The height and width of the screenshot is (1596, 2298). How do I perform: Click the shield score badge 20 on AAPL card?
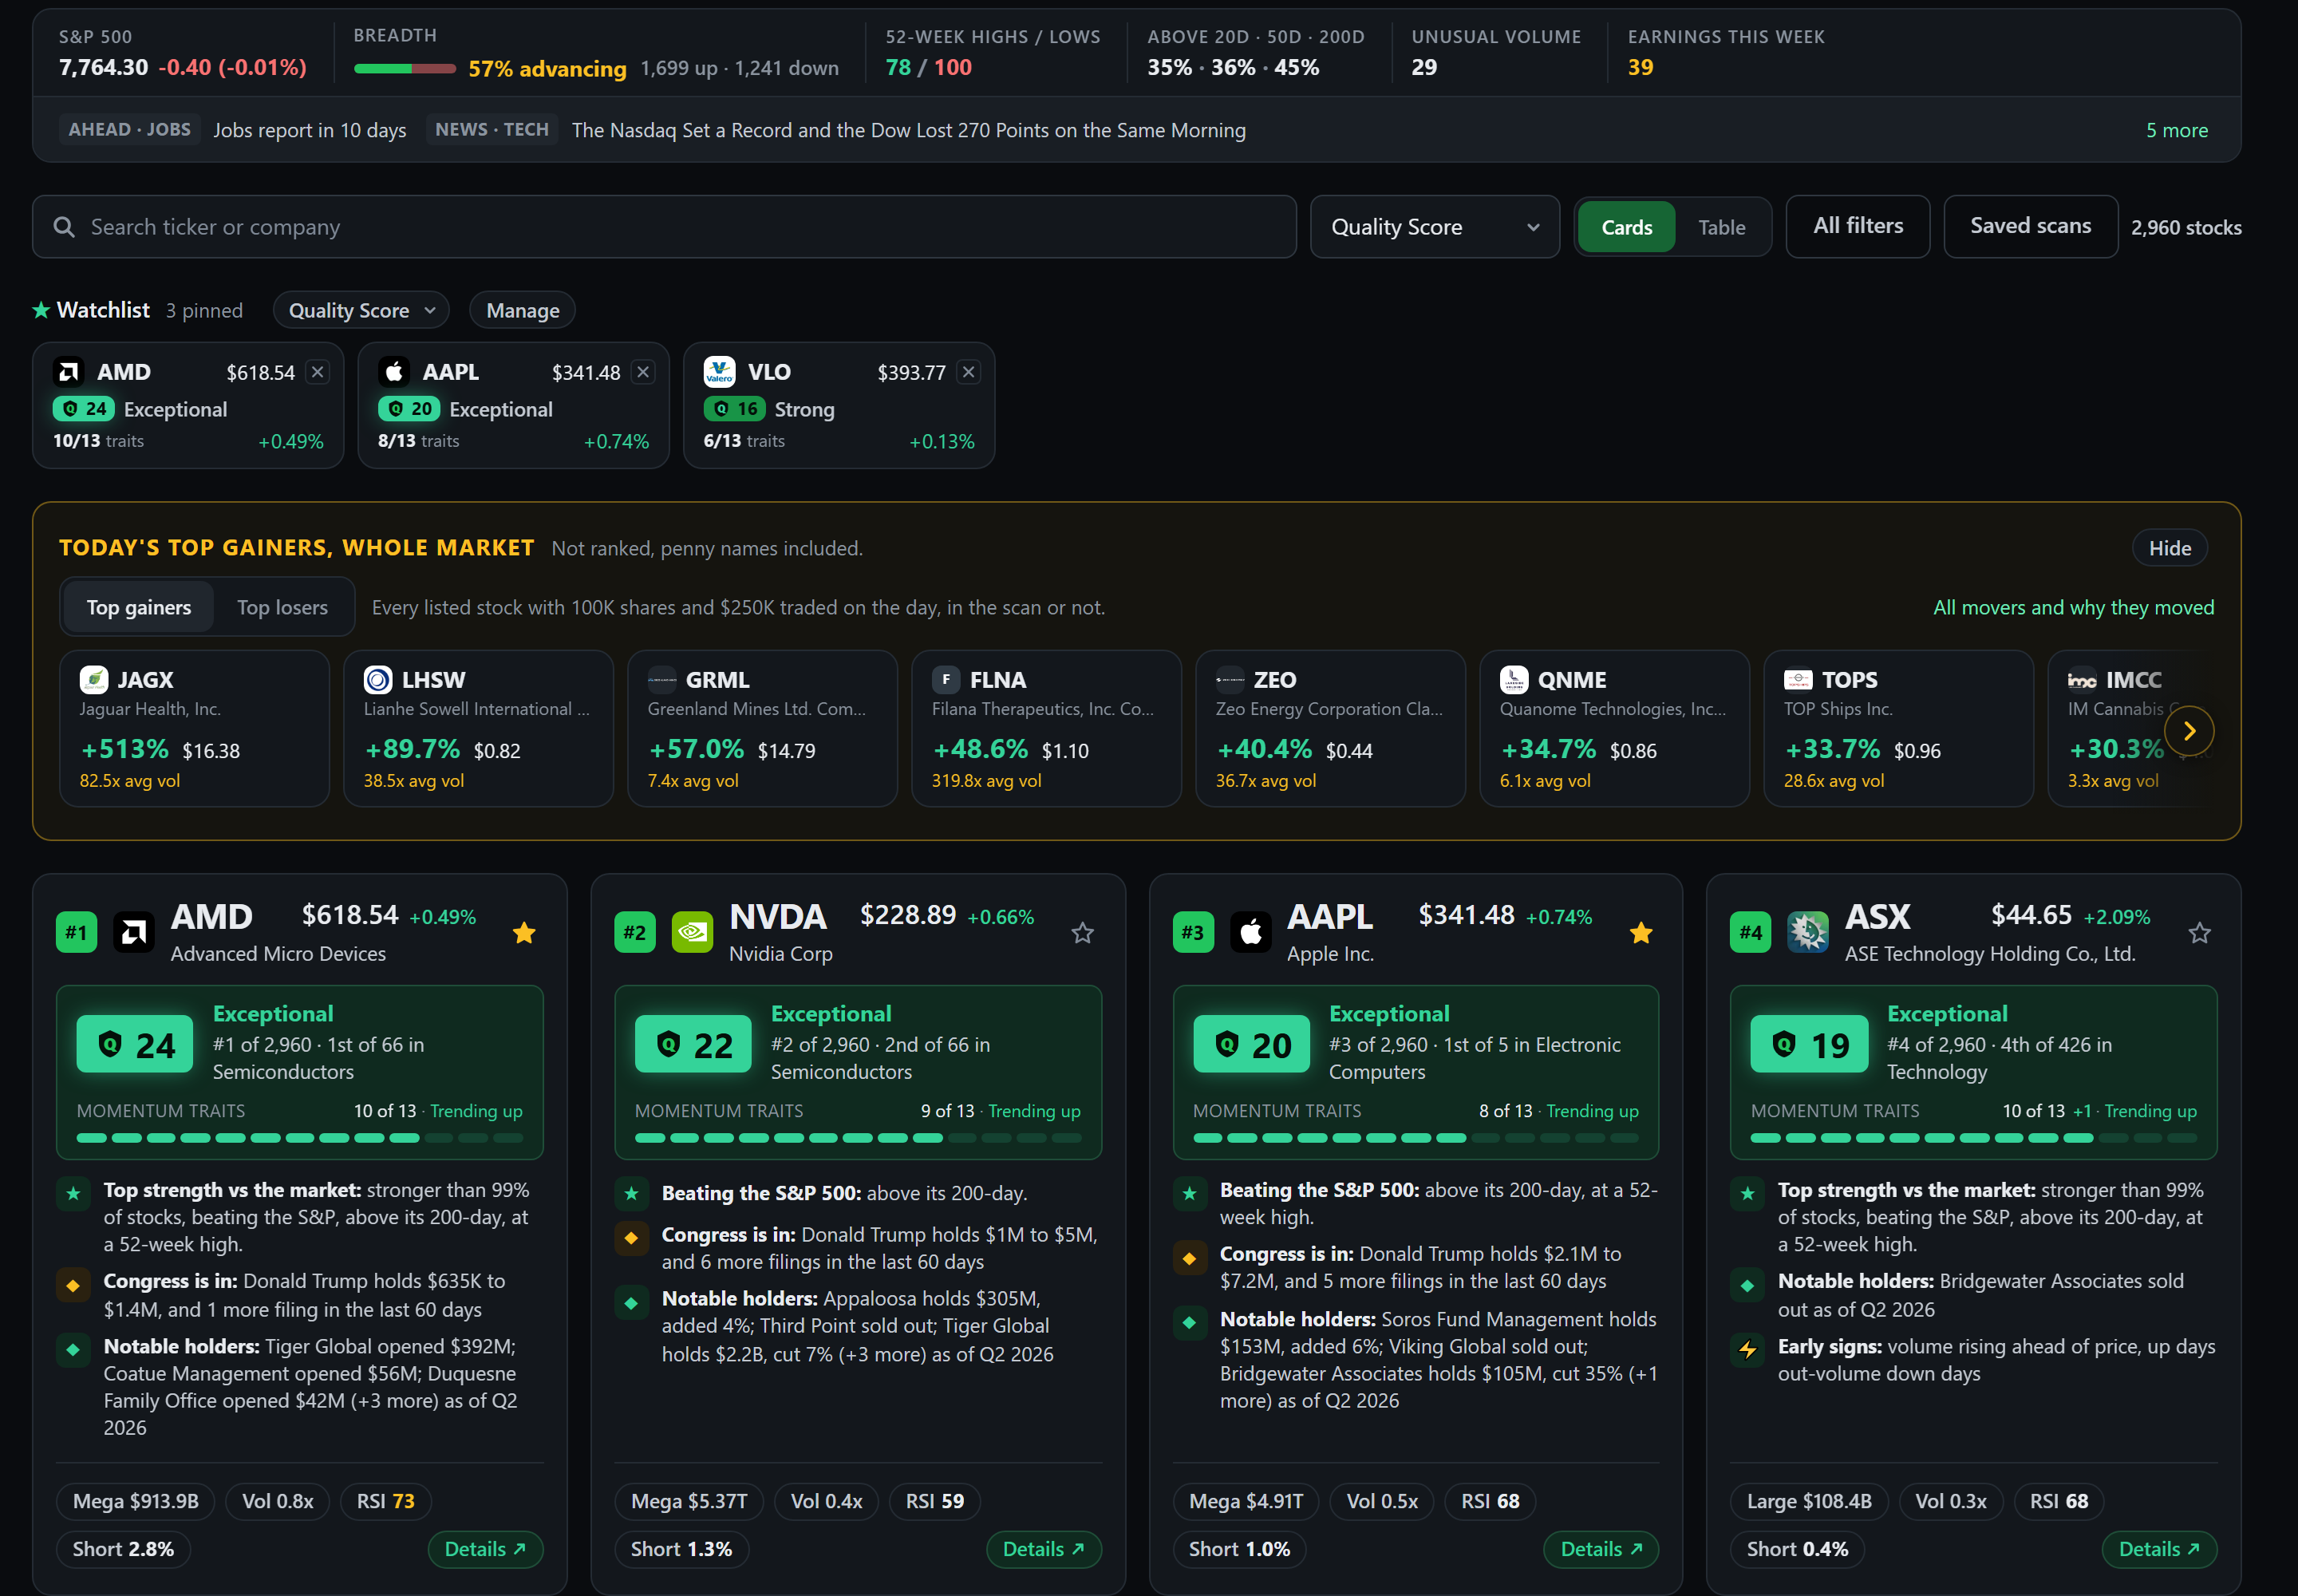pos(1251,1045)
